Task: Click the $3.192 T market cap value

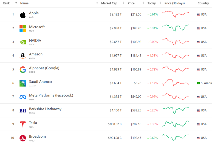Action: [x=116, y=15]
